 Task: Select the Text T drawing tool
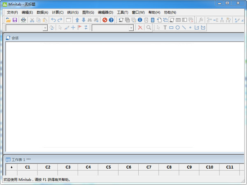pos(165,28)
